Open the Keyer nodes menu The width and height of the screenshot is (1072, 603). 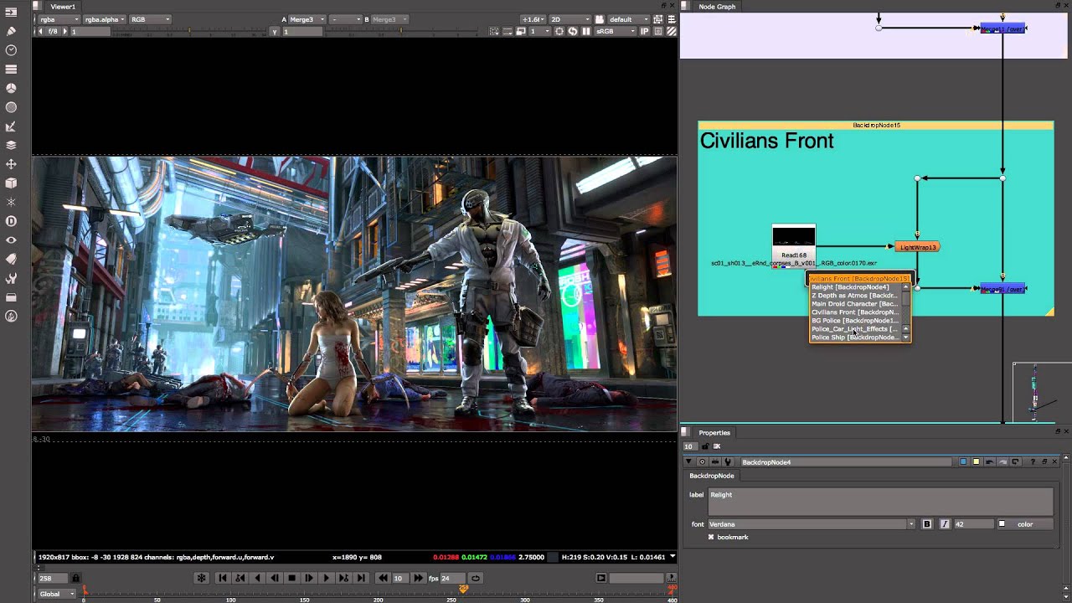[x=11, y=126]
